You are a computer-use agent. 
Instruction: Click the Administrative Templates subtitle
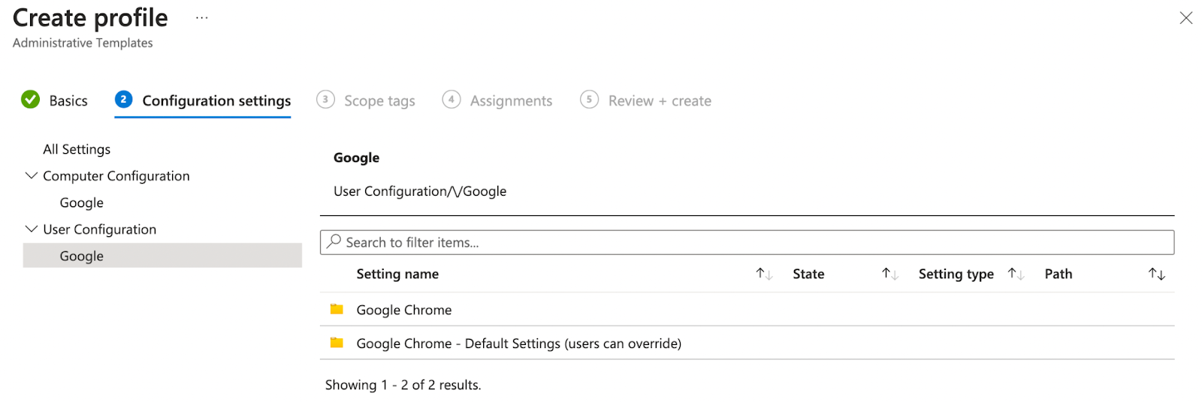(83, 43)
